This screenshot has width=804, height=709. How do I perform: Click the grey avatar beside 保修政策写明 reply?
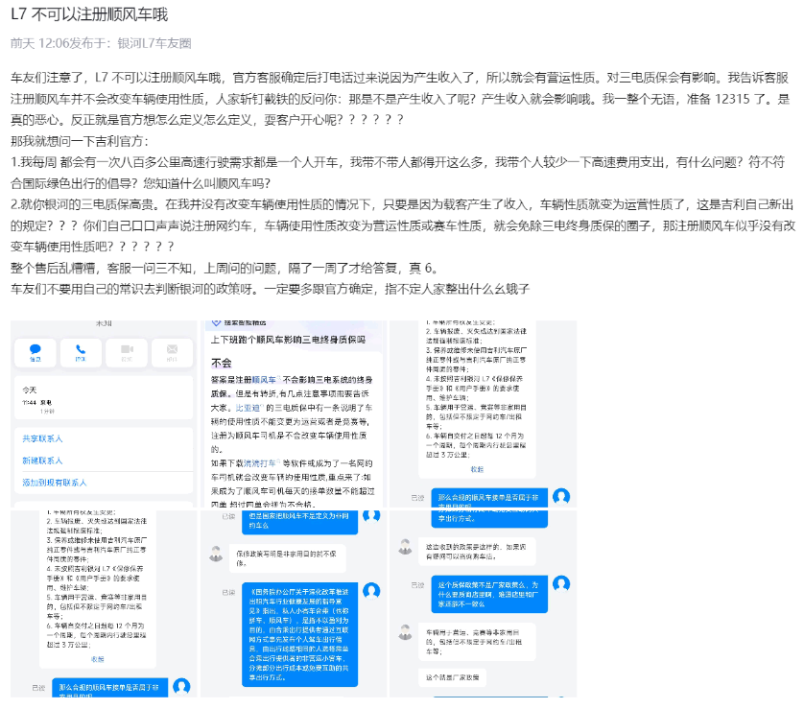tap(216, 554)
